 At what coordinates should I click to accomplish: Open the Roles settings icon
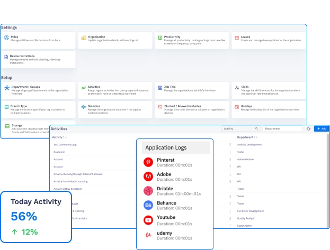point(6,38)
